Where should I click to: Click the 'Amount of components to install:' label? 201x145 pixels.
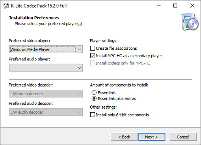(119, 85)
